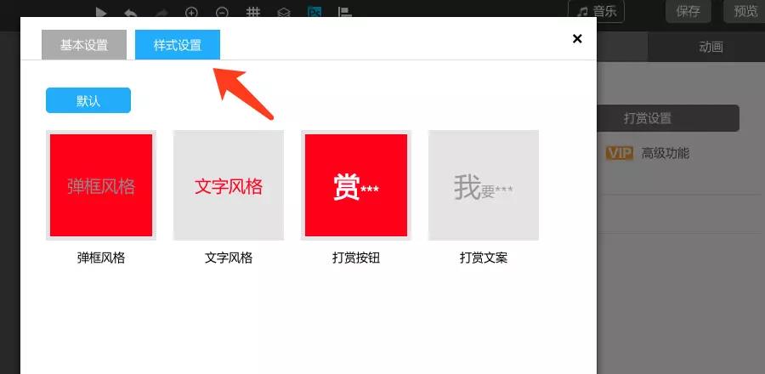Click the undo arrow in top toolbar
Viewport: 765px width, 374px height.
tap(130, 12)
